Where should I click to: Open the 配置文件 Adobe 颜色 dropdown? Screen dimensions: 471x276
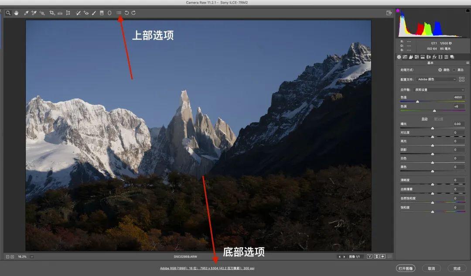pyautogui.click(x=436, y=79)
